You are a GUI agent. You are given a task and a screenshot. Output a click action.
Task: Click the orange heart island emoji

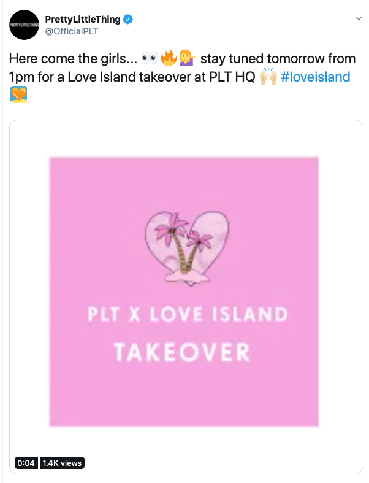click(18, 95)
